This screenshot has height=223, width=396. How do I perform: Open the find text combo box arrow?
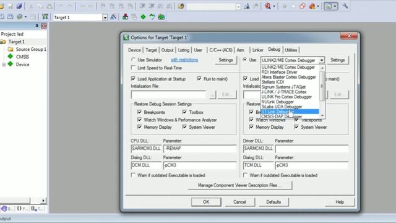(238, 7)
